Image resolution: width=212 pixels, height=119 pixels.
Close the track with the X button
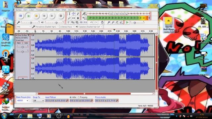(x=17, y=35)
